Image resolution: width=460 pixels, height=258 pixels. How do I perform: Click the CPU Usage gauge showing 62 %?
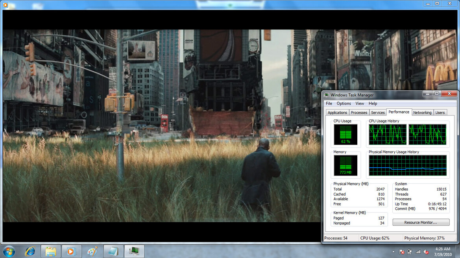[345, 134]
